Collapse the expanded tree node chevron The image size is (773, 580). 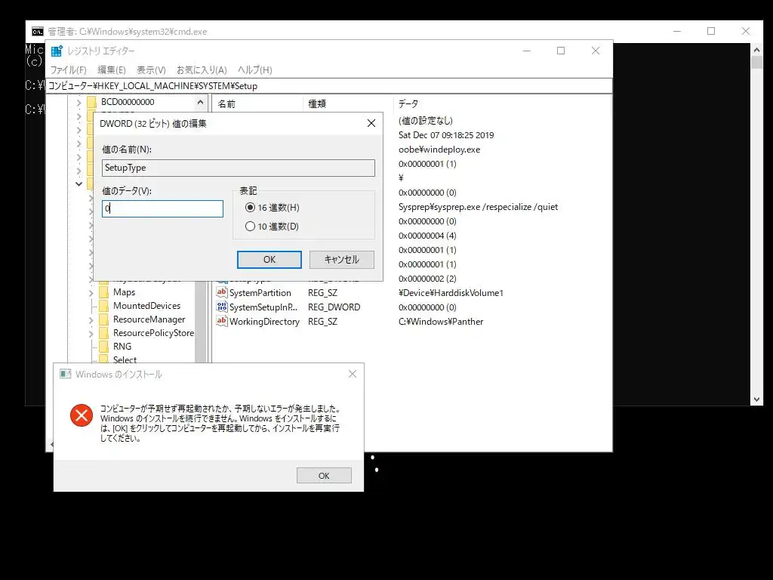coord(79,184)
